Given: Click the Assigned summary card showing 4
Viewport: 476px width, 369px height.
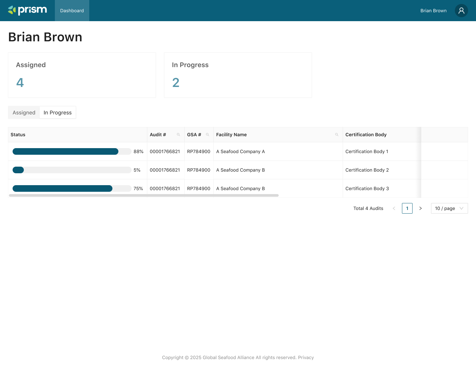Looking at the screenshot, I should coord(82,75).
